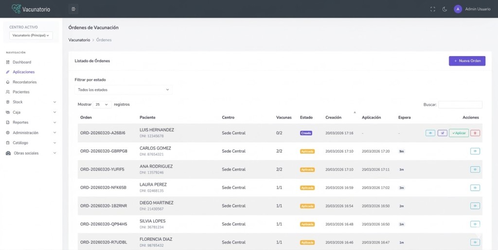
Task: Click the fullscreen icon in top bar
Action: pos(433,9)
